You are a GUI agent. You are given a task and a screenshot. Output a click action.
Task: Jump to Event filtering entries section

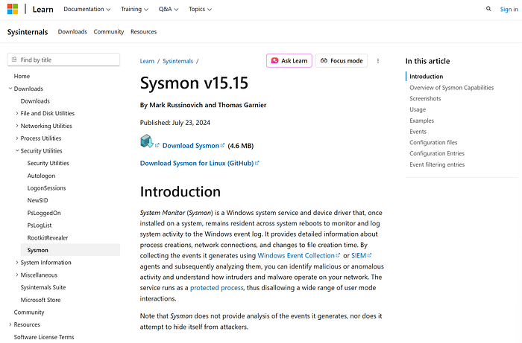437,164
